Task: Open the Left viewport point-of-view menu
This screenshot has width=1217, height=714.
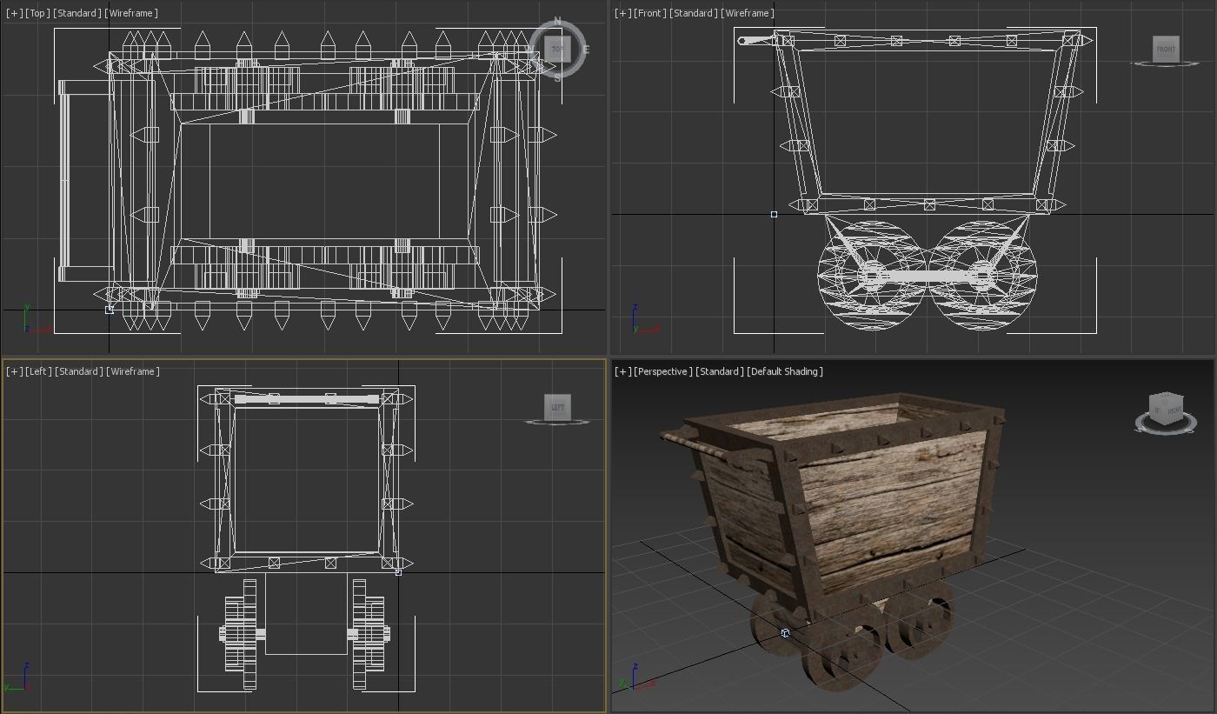Action: coord(39,370)
